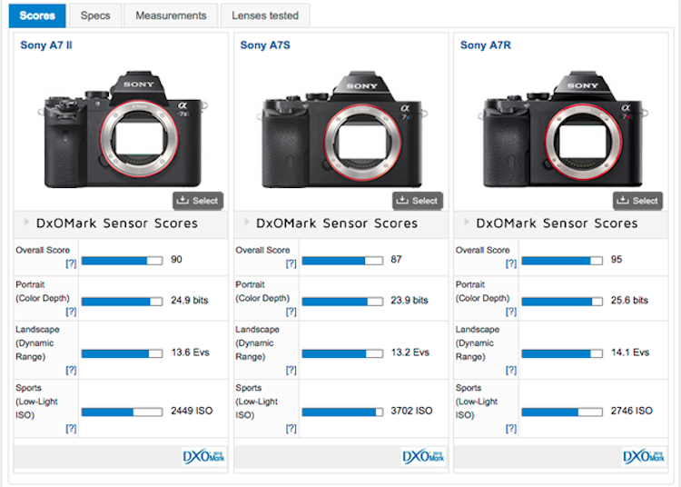This screenshot has height=487, width=681.
Task: Open the Sony A7R title link
Action: pyautogui.click(x=486, y=45)
